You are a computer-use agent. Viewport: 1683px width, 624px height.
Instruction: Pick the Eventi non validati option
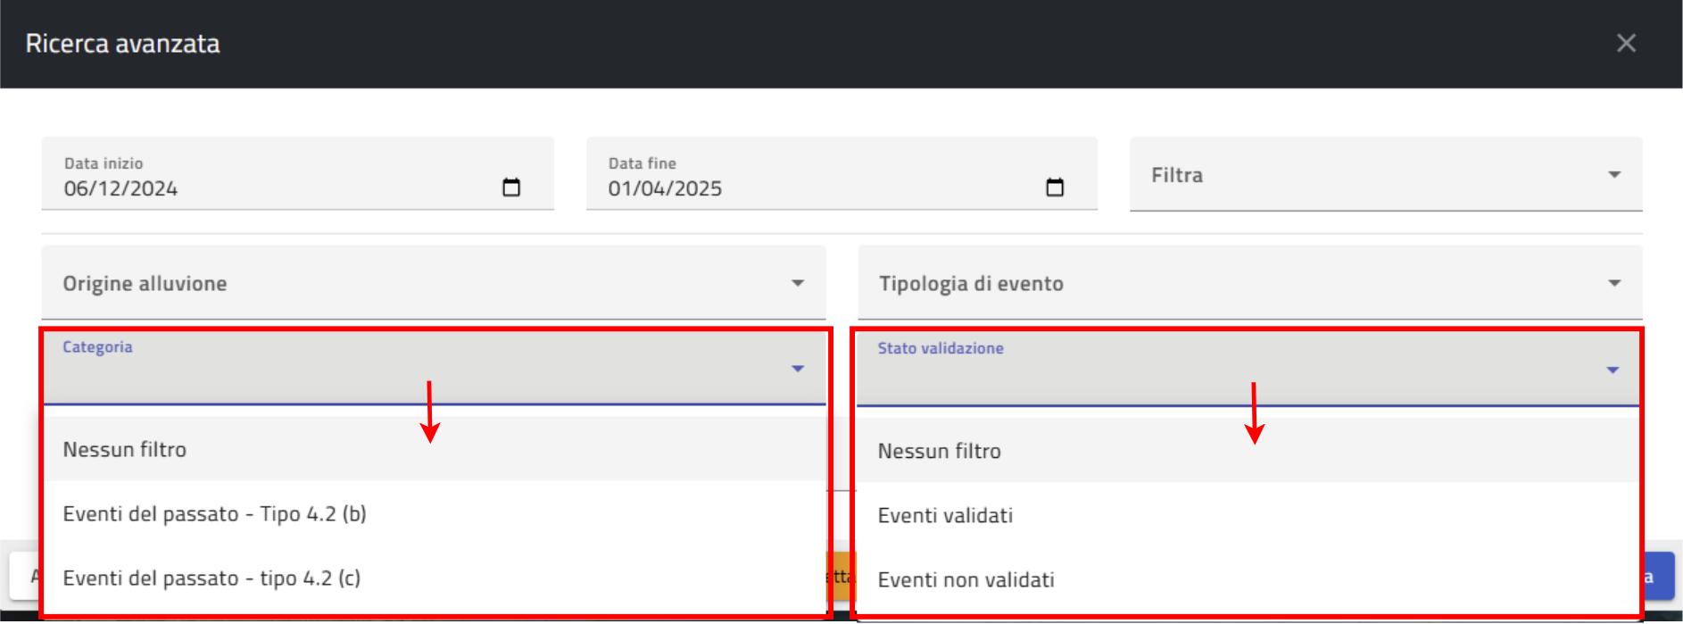[966, 580]
